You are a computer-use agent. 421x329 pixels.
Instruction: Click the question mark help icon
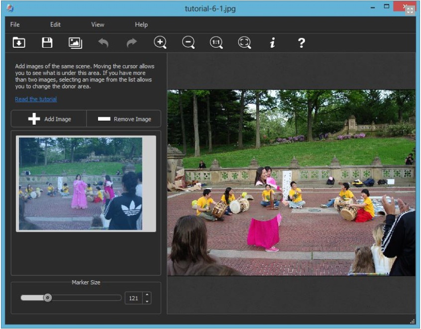click(x=301, y=43)
